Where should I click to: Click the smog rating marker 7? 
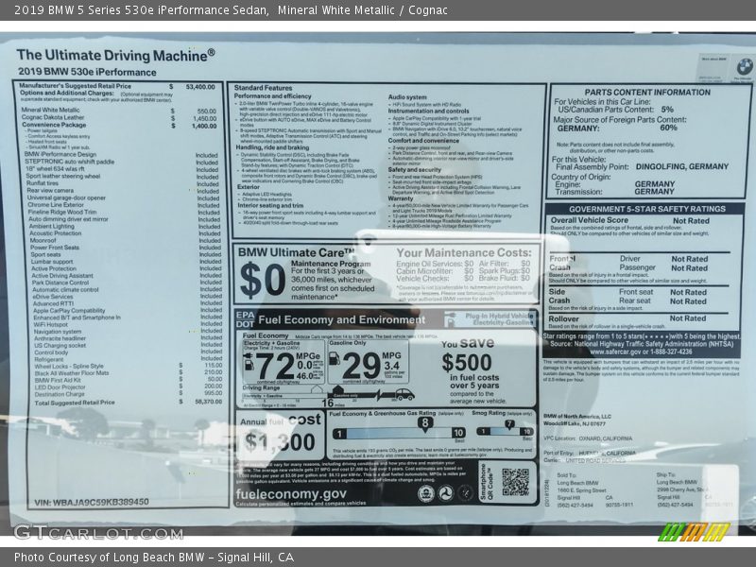(509, 424)
